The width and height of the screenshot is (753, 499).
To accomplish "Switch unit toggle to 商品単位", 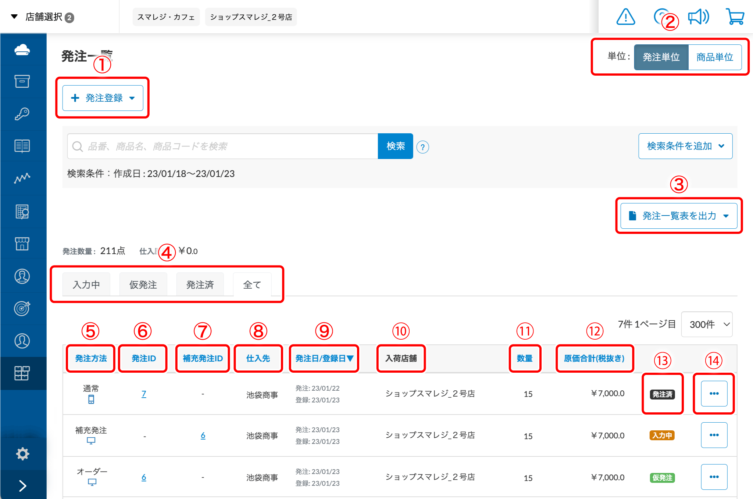I will [x=714, y=57].
